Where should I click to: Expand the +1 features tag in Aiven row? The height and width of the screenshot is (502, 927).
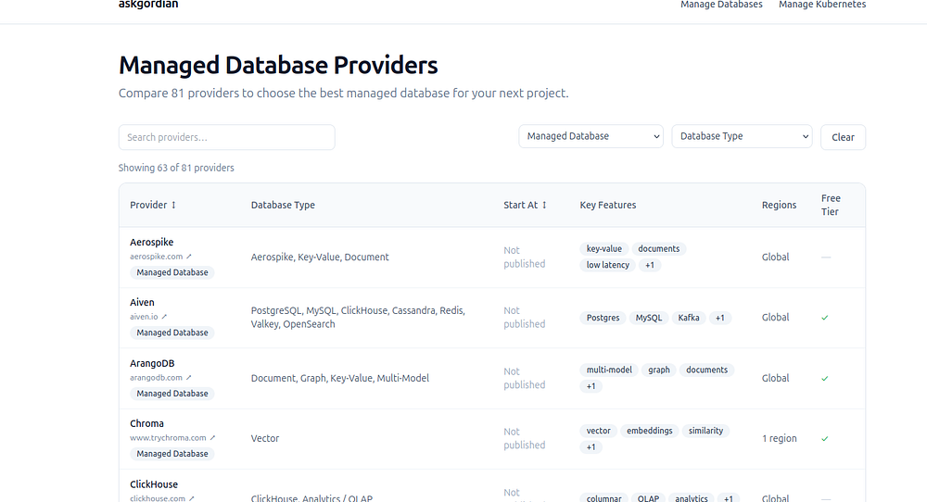[x=720, y=318]
